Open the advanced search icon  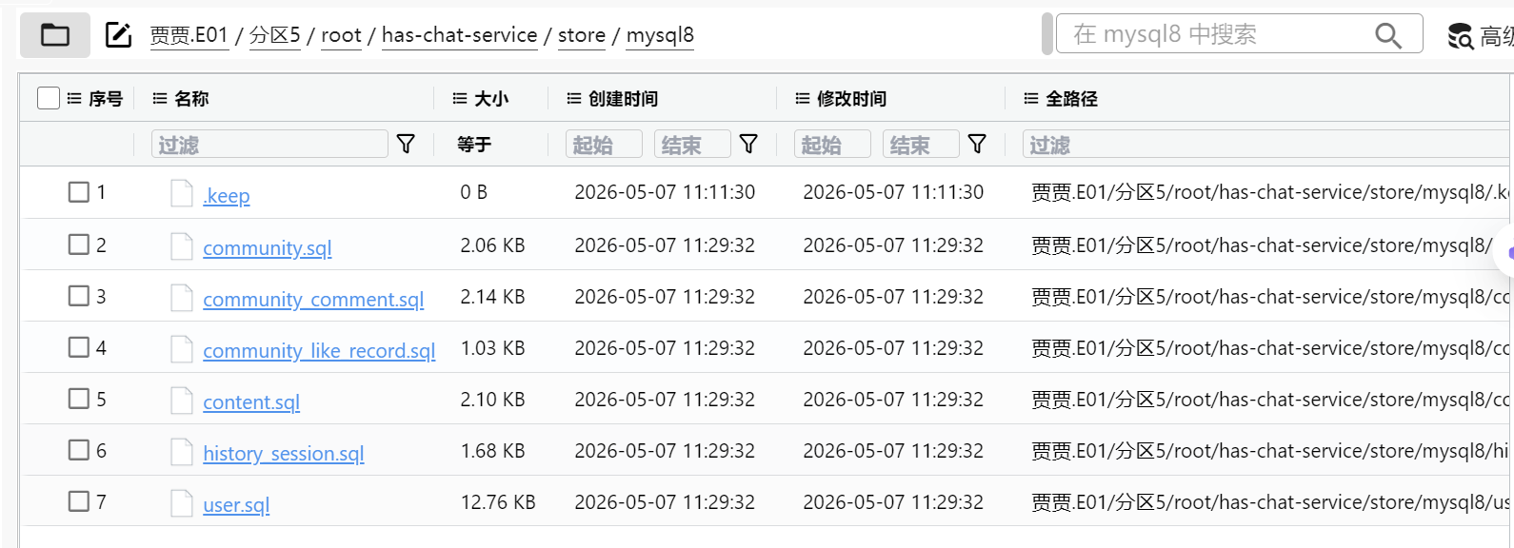[x=1461, y=36]
